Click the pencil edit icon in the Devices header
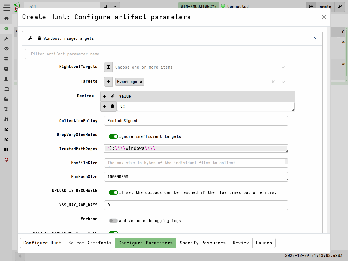 point(113,96)
